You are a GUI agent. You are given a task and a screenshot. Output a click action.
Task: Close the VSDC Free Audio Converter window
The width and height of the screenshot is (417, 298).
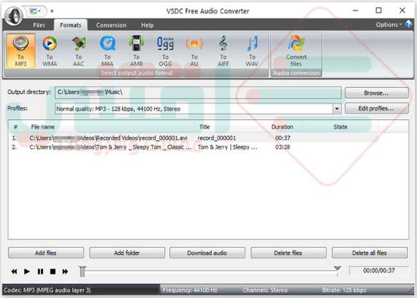point(402,11)
